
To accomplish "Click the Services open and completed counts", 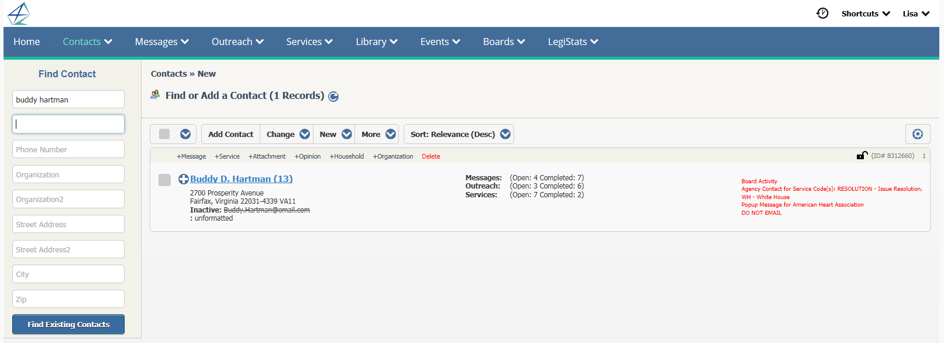I will (547, 195).
